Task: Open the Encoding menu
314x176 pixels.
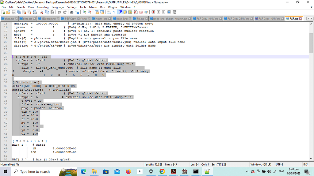Action: click(43, 7)
